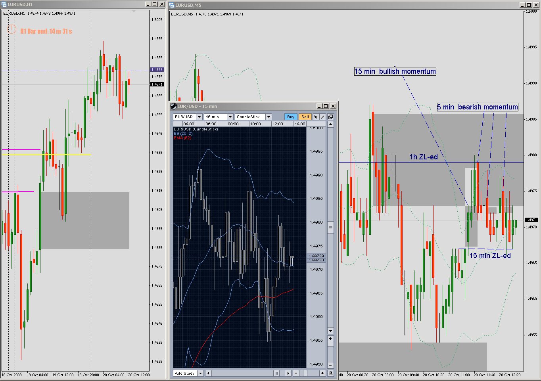The width and height of the screenshot is (541, 381).
Task: Open the CandleStick chart type dropdown
Action: pos(269,117)
